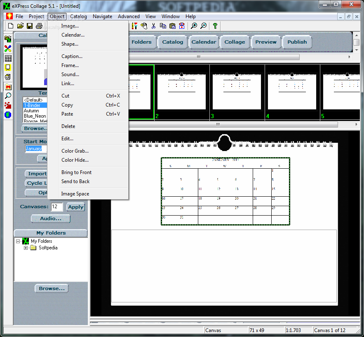The width and height of the screenshot is (364, 337).
Task: Select Color Grab... in the Object menu
Action: (88, 151)
